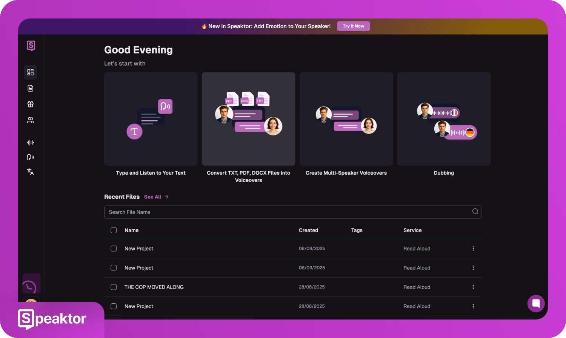
Task: Open options menu for first New Project
Action: click(x=473, y=249)
